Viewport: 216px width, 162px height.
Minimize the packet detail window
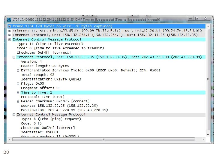190,19
